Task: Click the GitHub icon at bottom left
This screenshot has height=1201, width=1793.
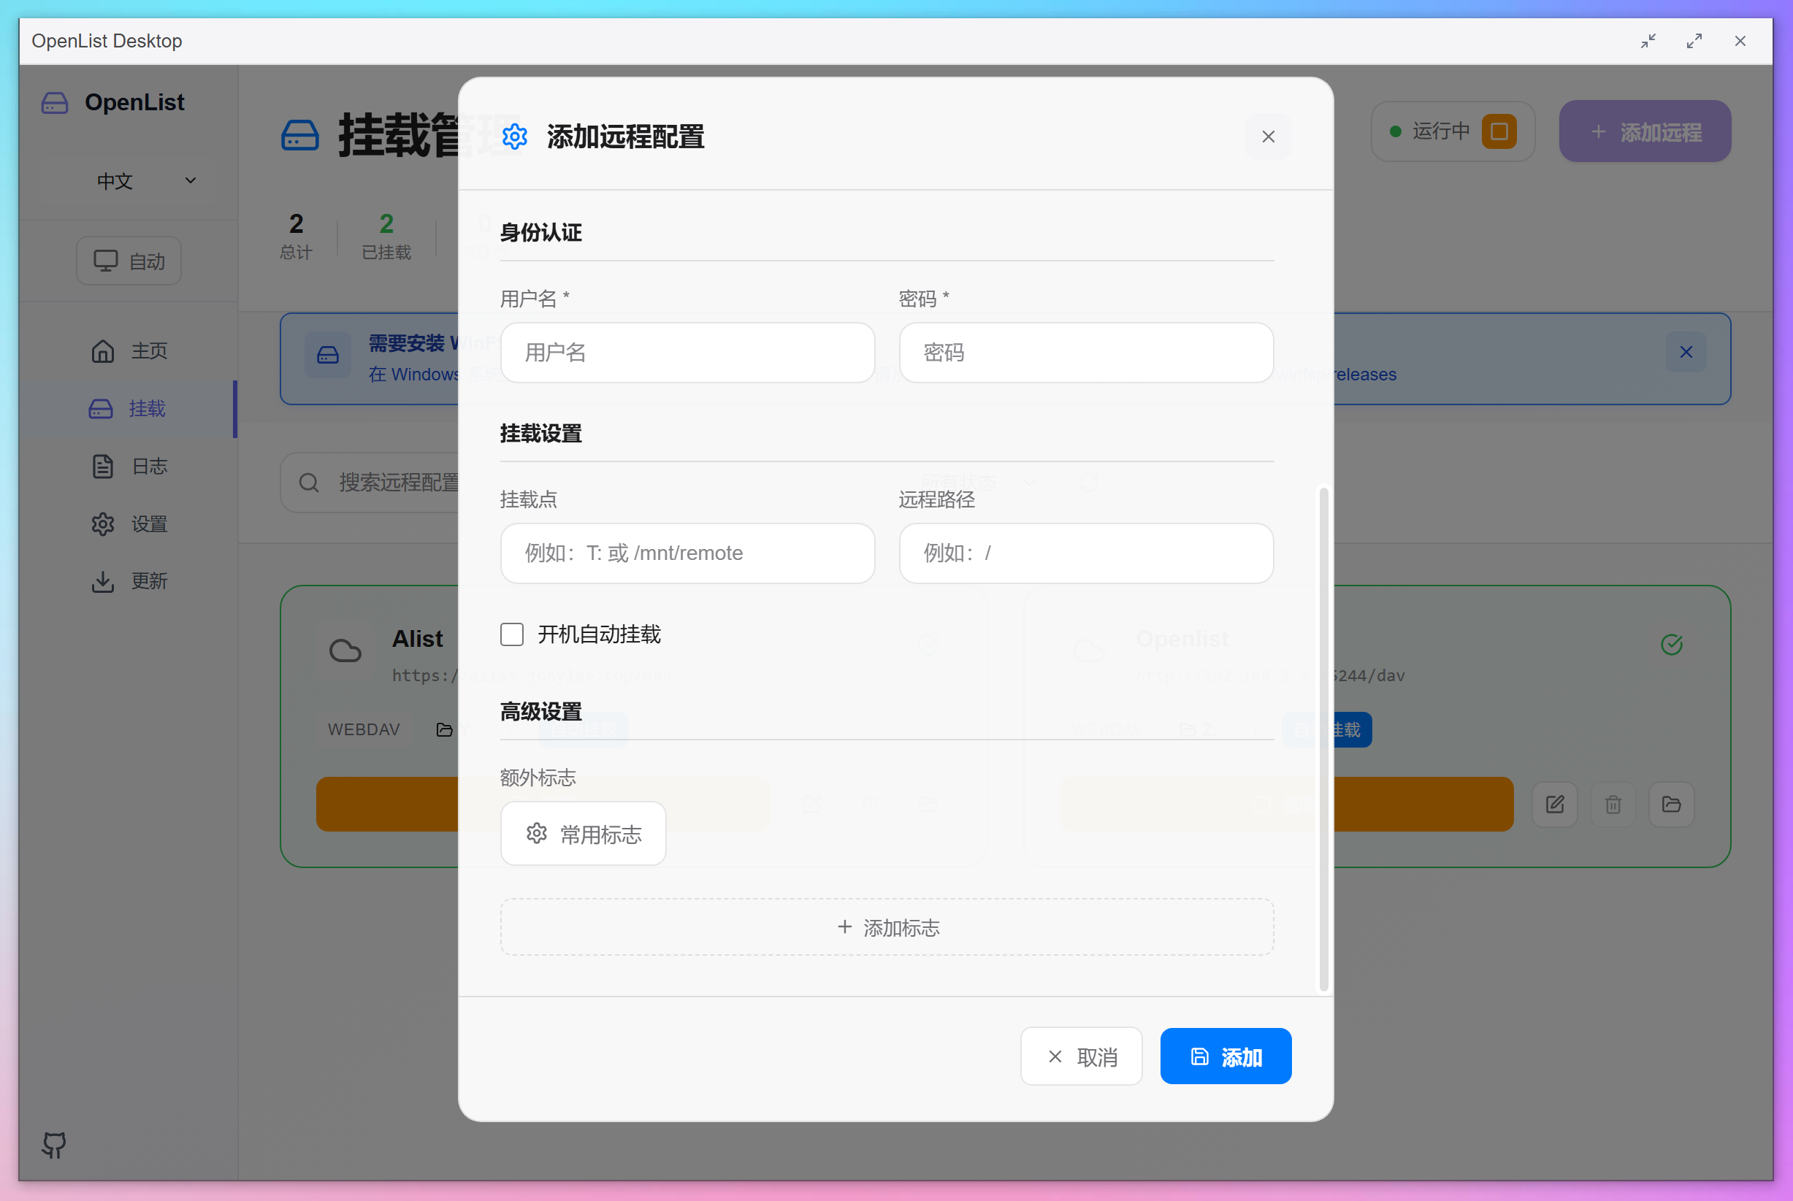Action: [x=52, y=1146]
